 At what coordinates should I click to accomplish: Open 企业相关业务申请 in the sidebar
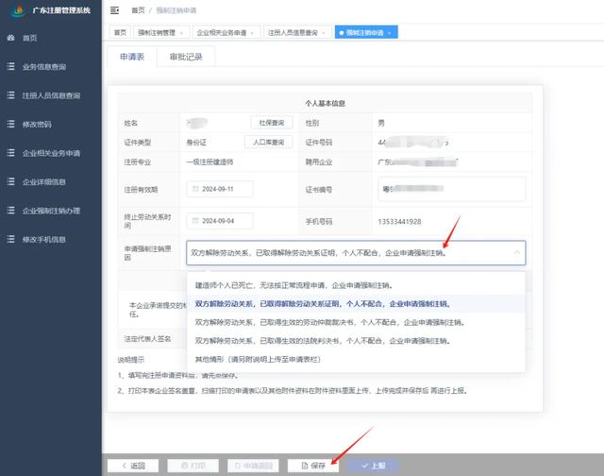(x=51, y=153)
